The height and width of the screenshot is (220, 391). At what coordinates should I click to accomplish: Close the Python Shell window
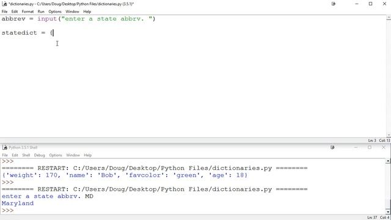(x=384, y=147)
